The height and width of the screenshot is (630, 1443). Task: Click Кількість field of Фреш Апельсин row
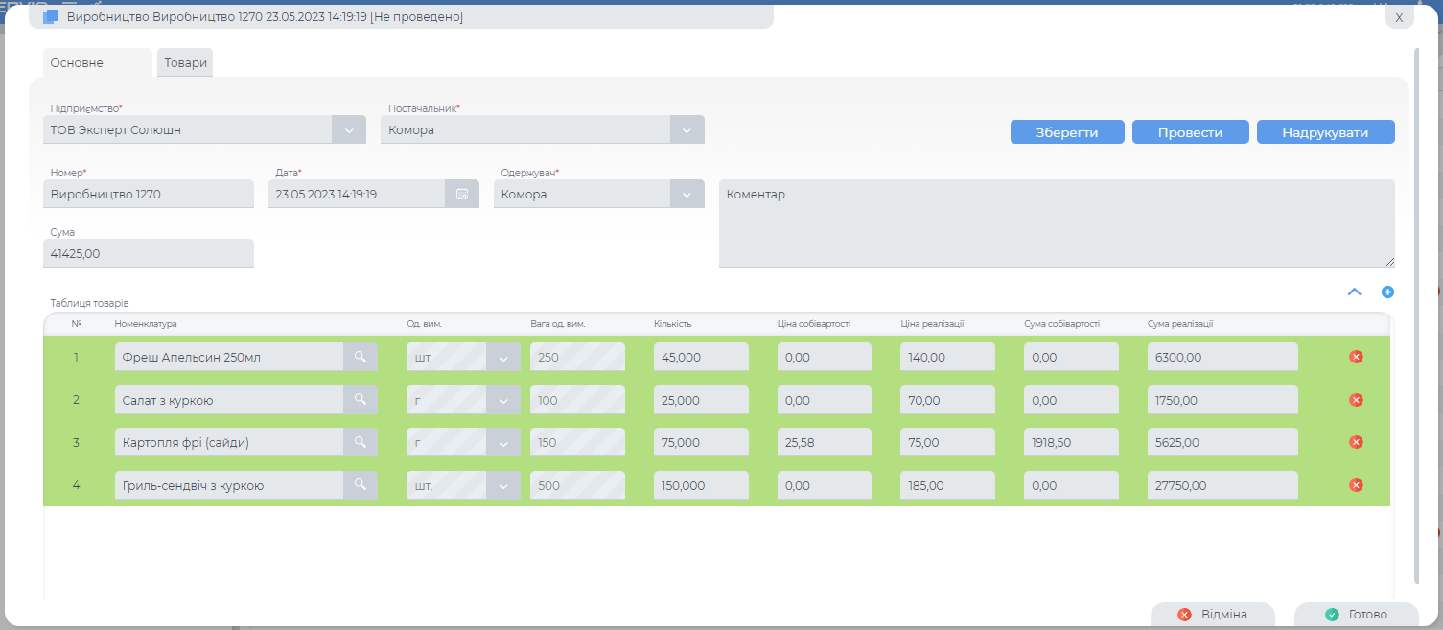pyautogui.click(x=700, y=357)
